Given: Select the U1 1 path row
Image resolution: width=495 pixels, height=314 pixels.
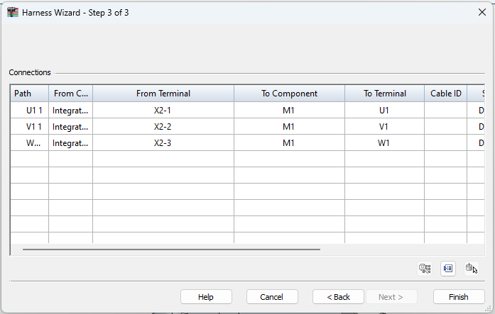Looking at the screenshot, I should (x=29, y=111).
